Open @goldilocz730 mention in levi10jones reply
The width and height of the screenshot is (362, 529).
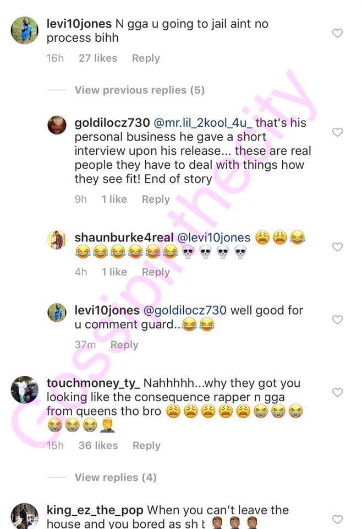(185, 310)
